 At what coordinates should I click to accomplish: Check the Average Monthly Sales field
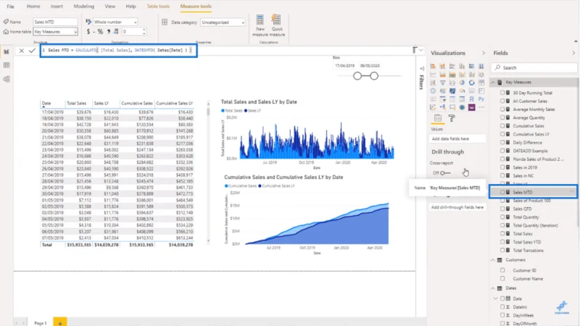502,109
